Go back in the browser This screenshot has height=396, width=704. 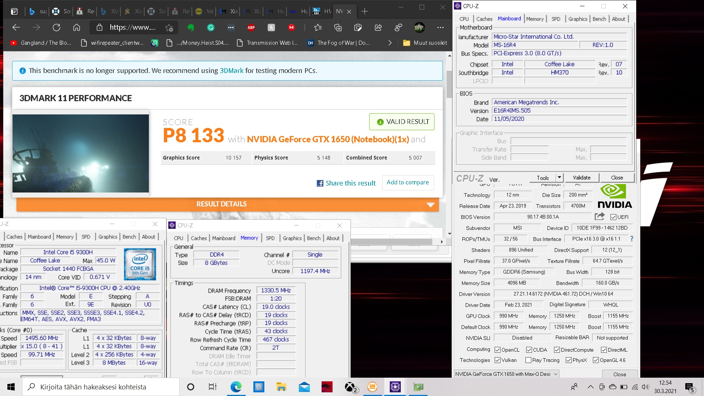[x=16, y=27]
